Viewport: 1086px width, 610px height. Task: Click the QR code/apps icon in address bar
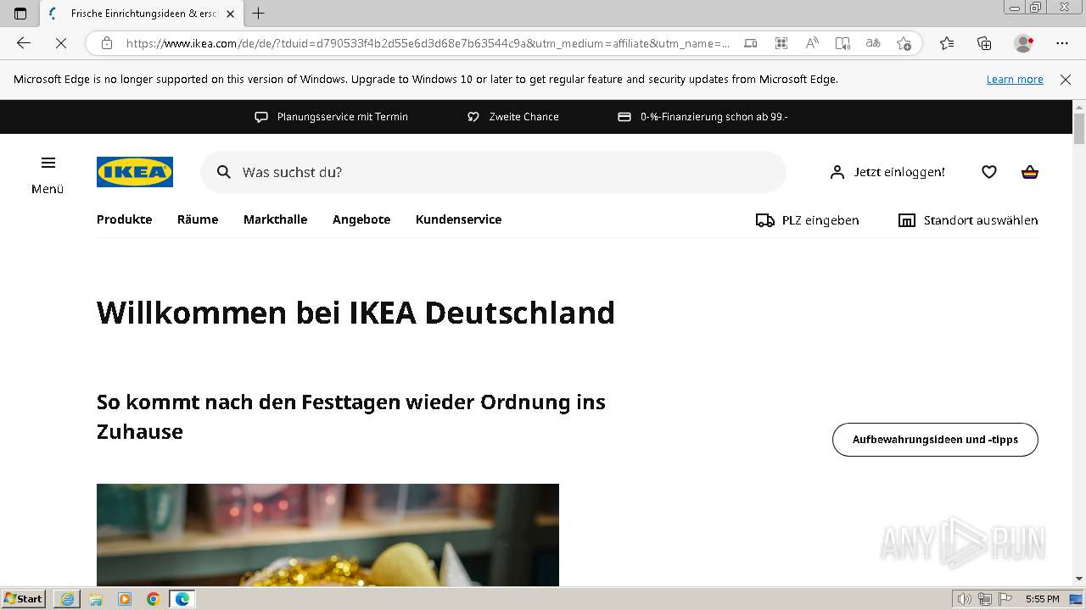point(781,43)
